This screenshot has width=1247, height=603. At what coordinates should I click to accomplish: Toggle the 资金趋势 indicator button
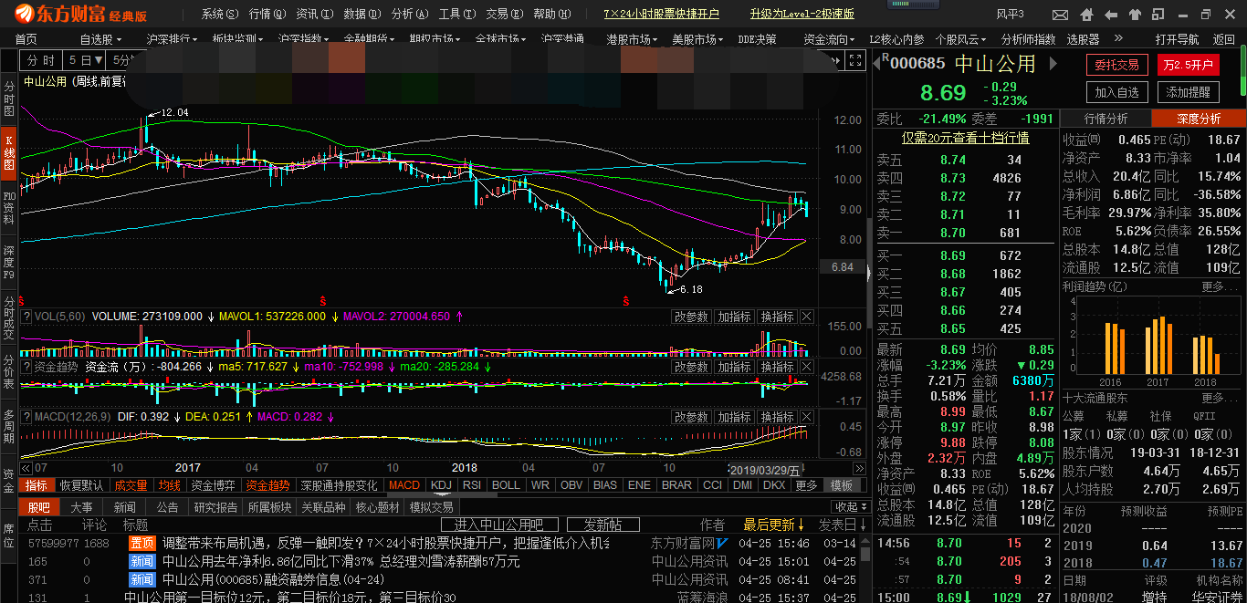[x=268, y=485]
